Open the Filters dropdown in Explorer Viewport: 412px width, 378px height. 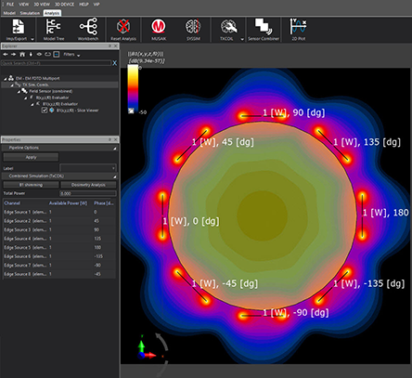click(x=71, y=55)
